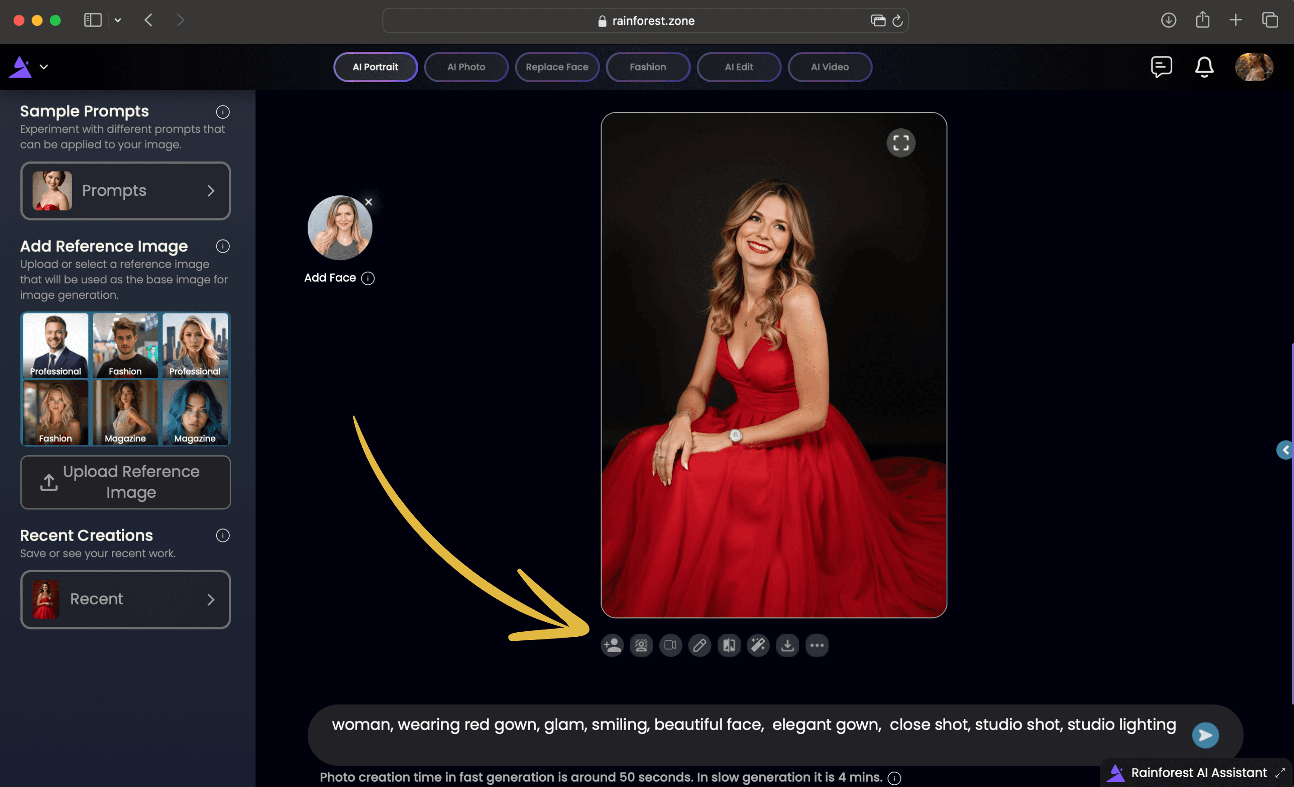The width and height of the screenshot is (1294, 787).
Task: Click the Add Face label
Action: 330,278
